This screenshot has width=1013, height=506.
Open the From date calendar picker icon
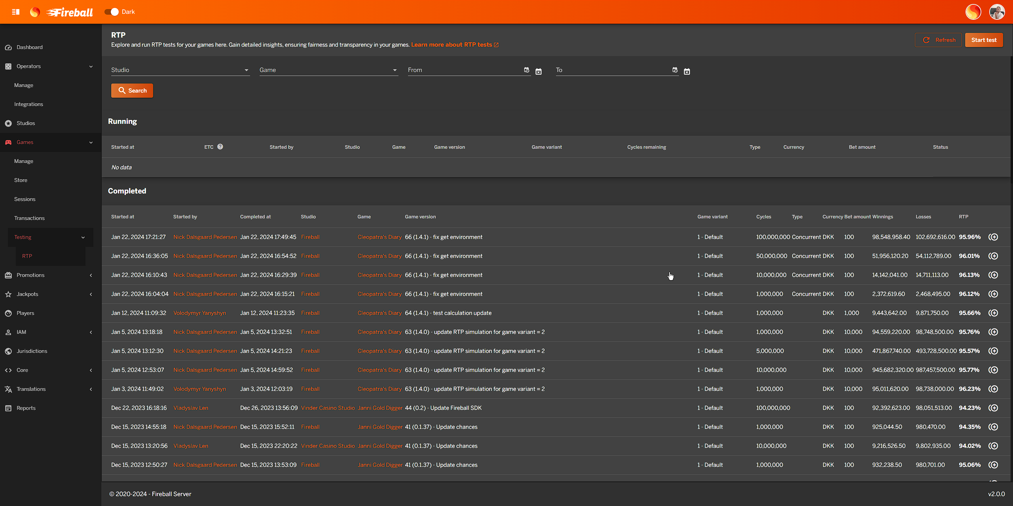526,70
